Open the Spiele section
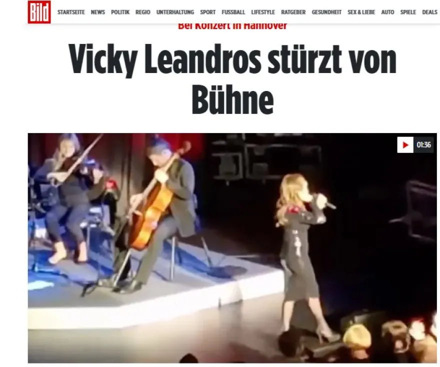The image size is (440, 367). point(408,12)
